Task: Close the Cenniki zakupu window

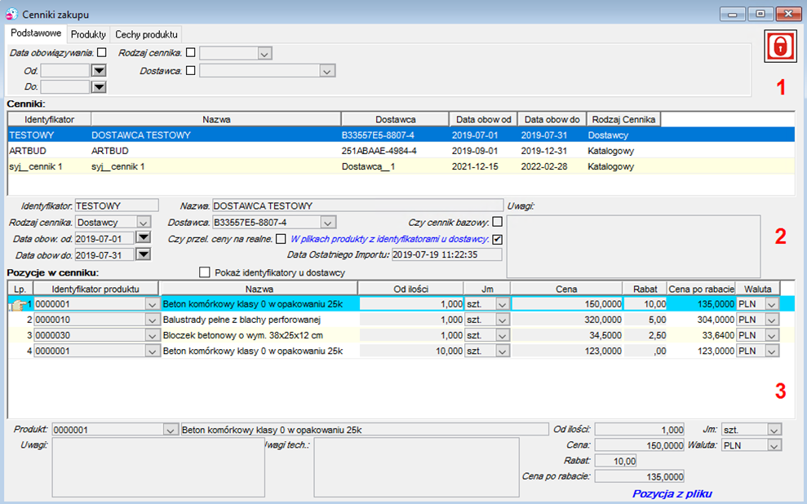Action: (x=787, y=14)
